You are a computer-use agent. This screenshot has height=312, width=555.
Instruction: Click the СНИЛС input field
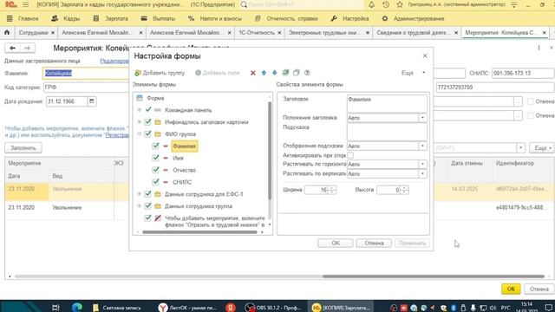[x=522, y=73]
